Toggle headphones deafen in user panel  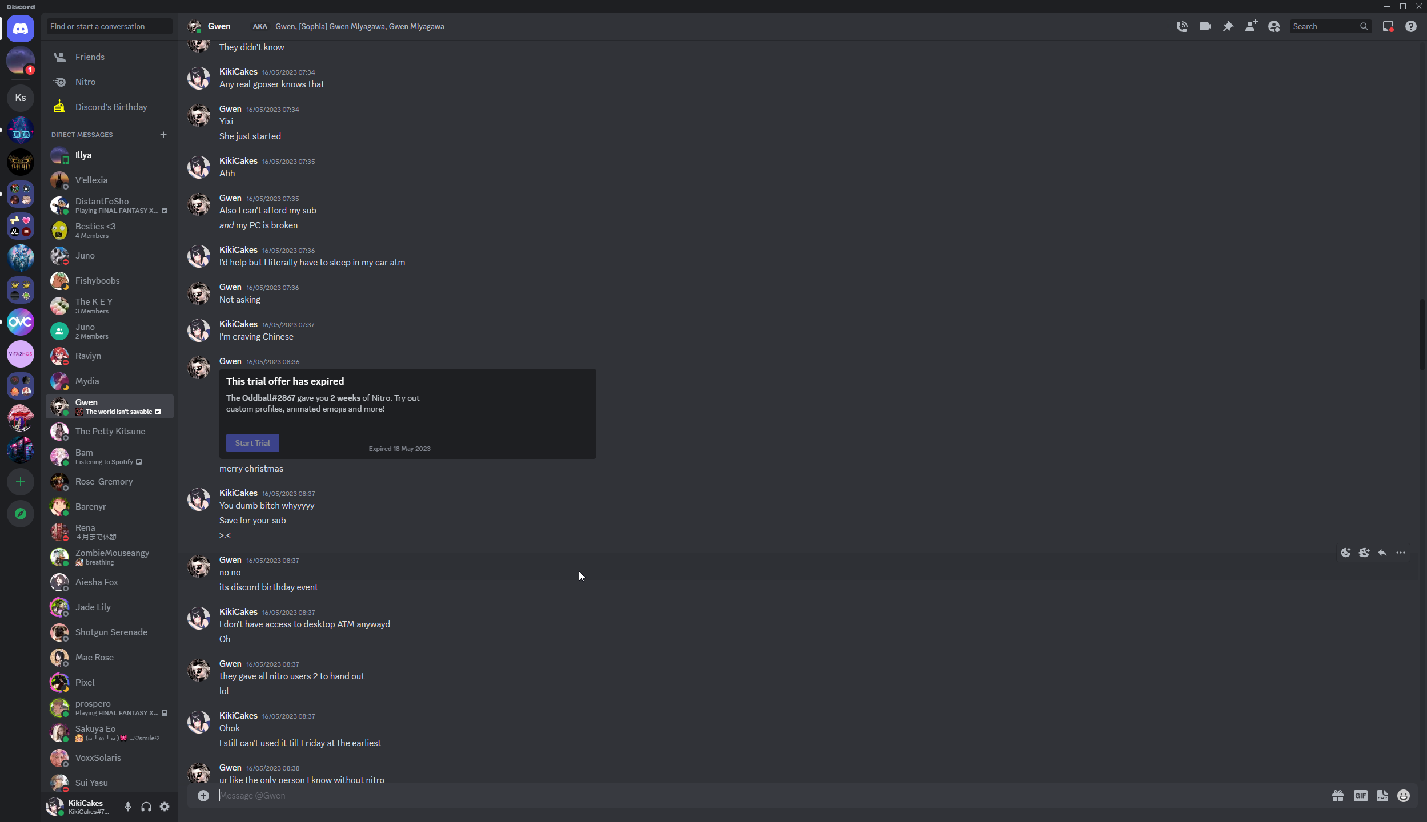coord(146,807)
